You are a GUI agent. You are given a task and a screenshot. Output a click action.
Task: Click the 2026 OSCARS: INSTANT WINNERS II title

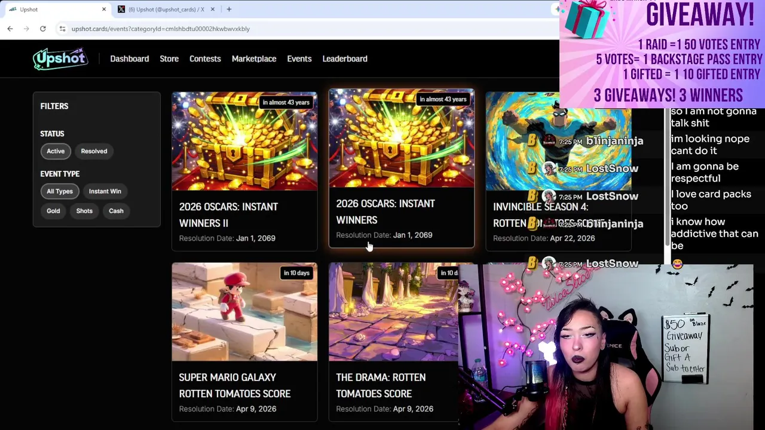228,215
